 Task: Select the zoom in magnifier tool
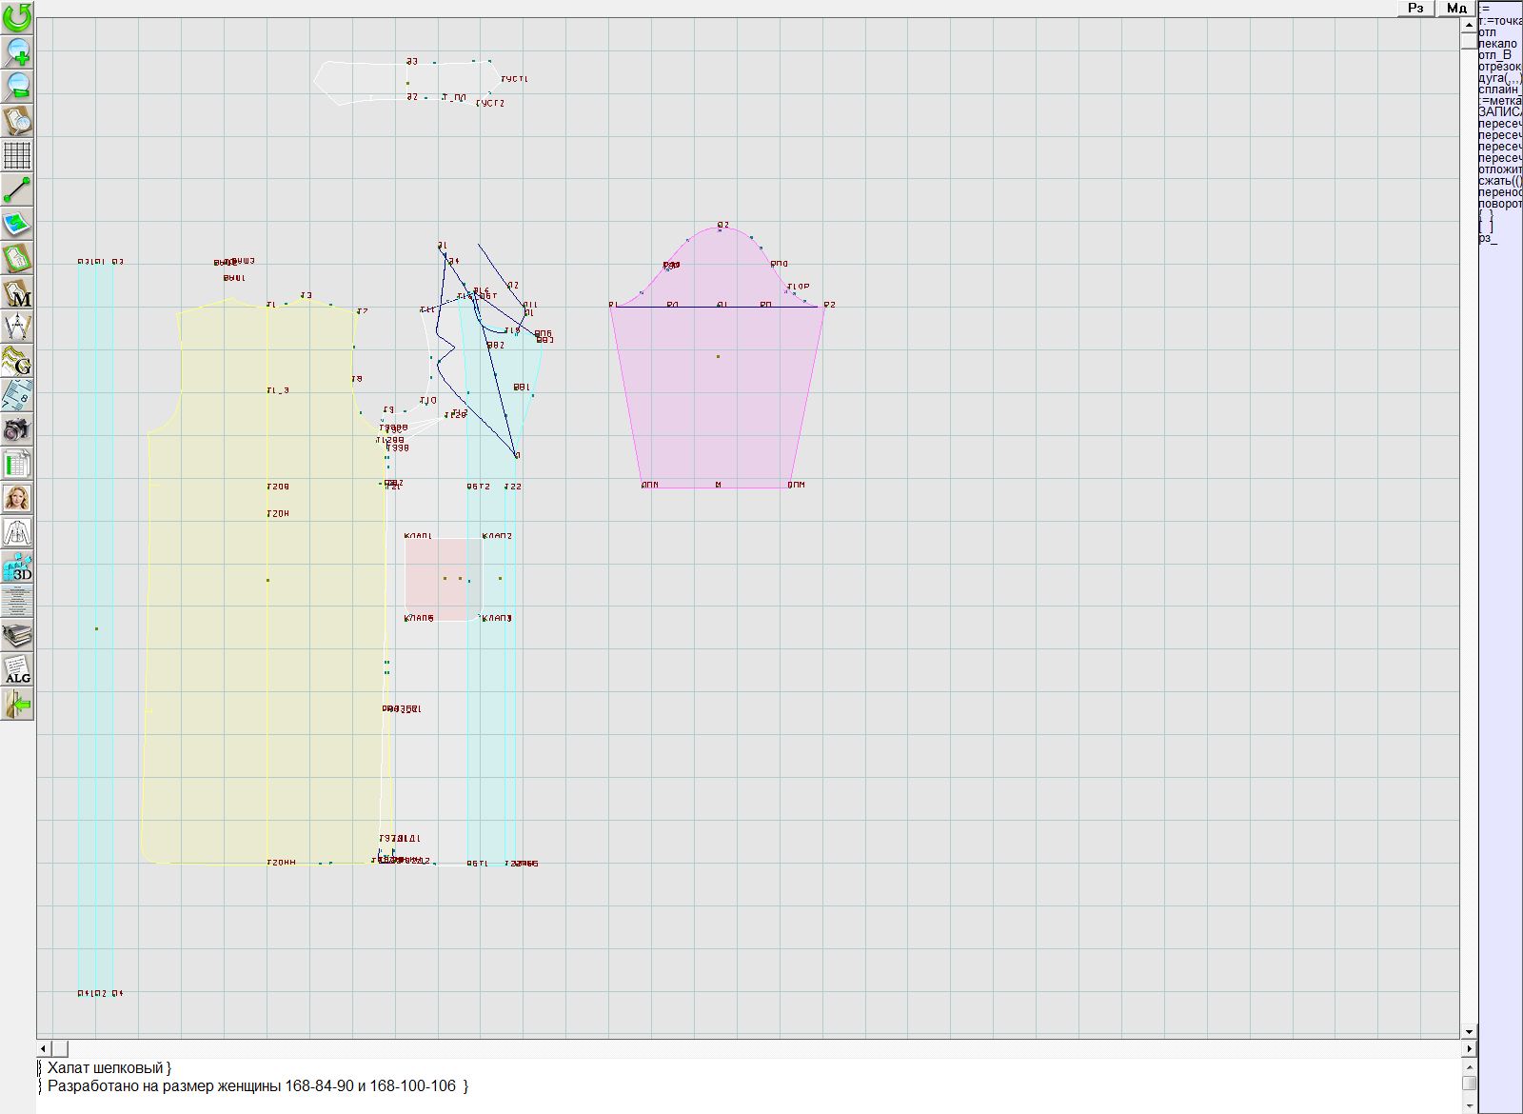pos(17,51)
